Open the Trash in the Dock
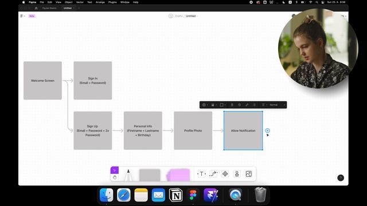Screen dimensions: 367x206 click(260, 195)
